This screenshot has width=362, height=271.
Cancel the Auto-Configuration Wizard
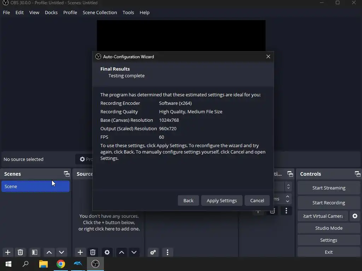pos(257,200)
